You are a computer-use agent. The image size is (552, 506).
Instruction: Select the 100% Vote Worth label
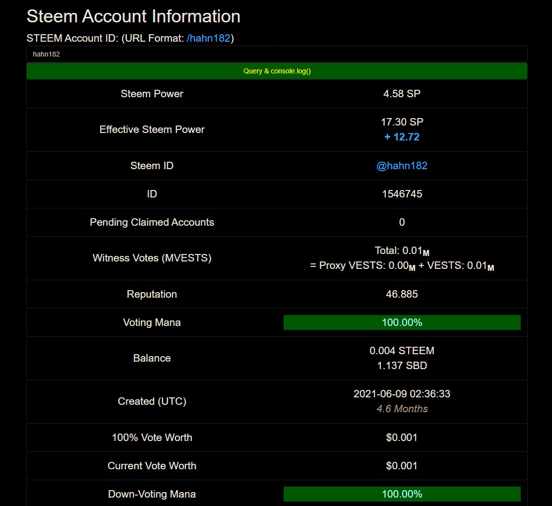click(x=152, y=438)
